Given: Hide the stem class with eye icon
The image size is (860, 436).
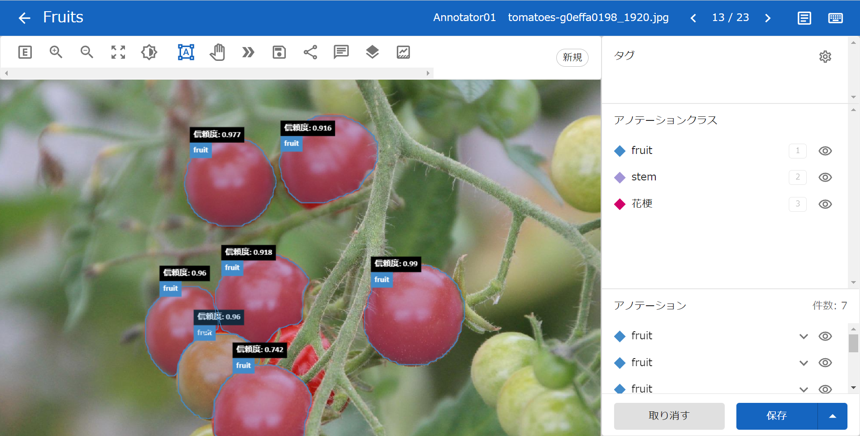Looking at the screenshot, I should coord(825,177).
